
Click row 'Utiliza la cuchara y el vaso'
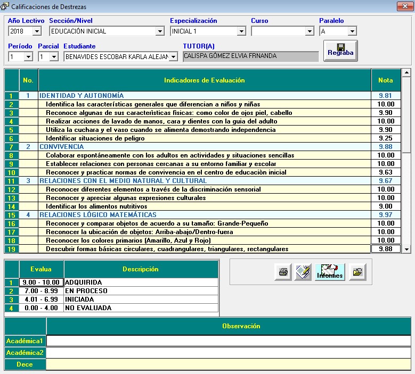click(x=205, y=130)
